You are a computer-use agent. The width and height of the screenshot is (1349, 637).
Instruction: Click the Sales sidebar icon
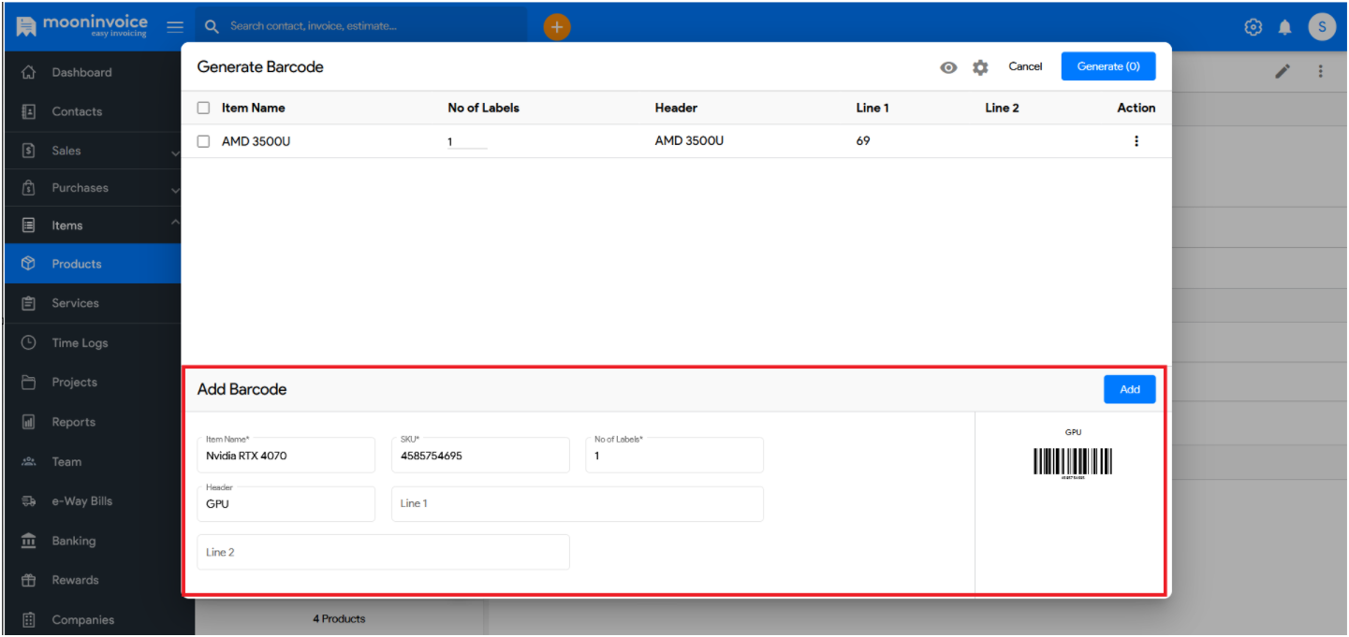(28, 151)
